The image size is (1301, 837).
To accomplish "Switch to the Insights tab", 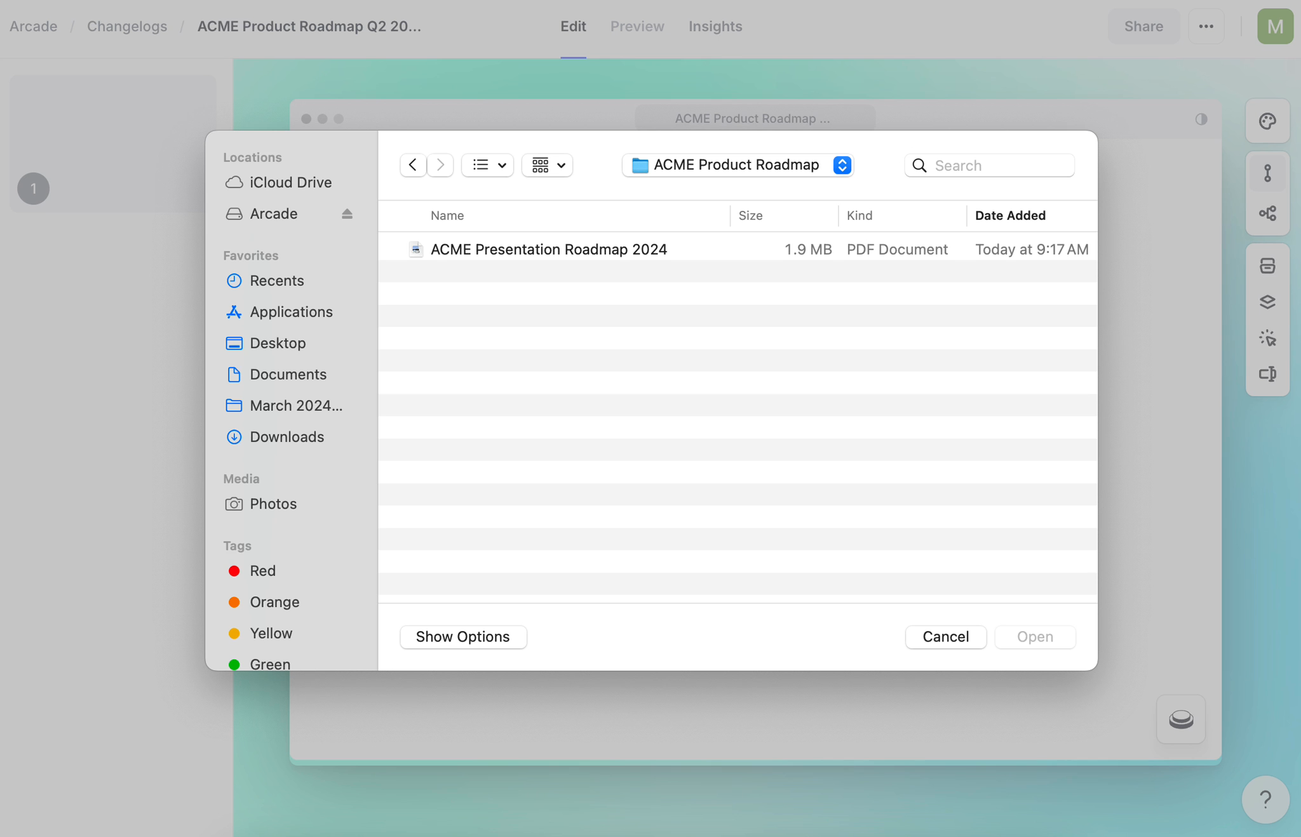I will click(715, 26).
